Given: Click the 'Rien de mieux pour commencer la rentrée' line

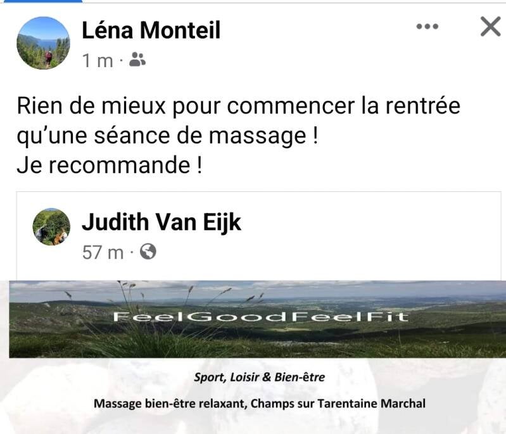Looking at the screenshot, I should tap(239, 106).
